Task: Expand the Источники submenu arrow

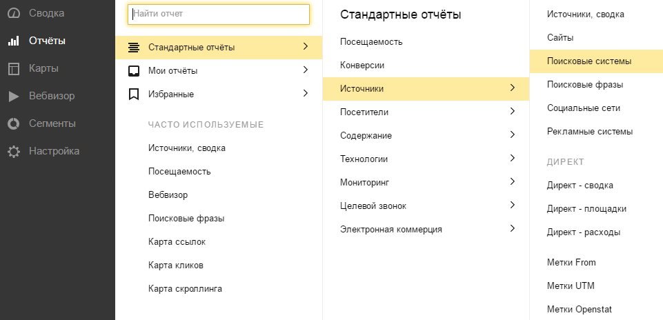Action: pos(513,88)
